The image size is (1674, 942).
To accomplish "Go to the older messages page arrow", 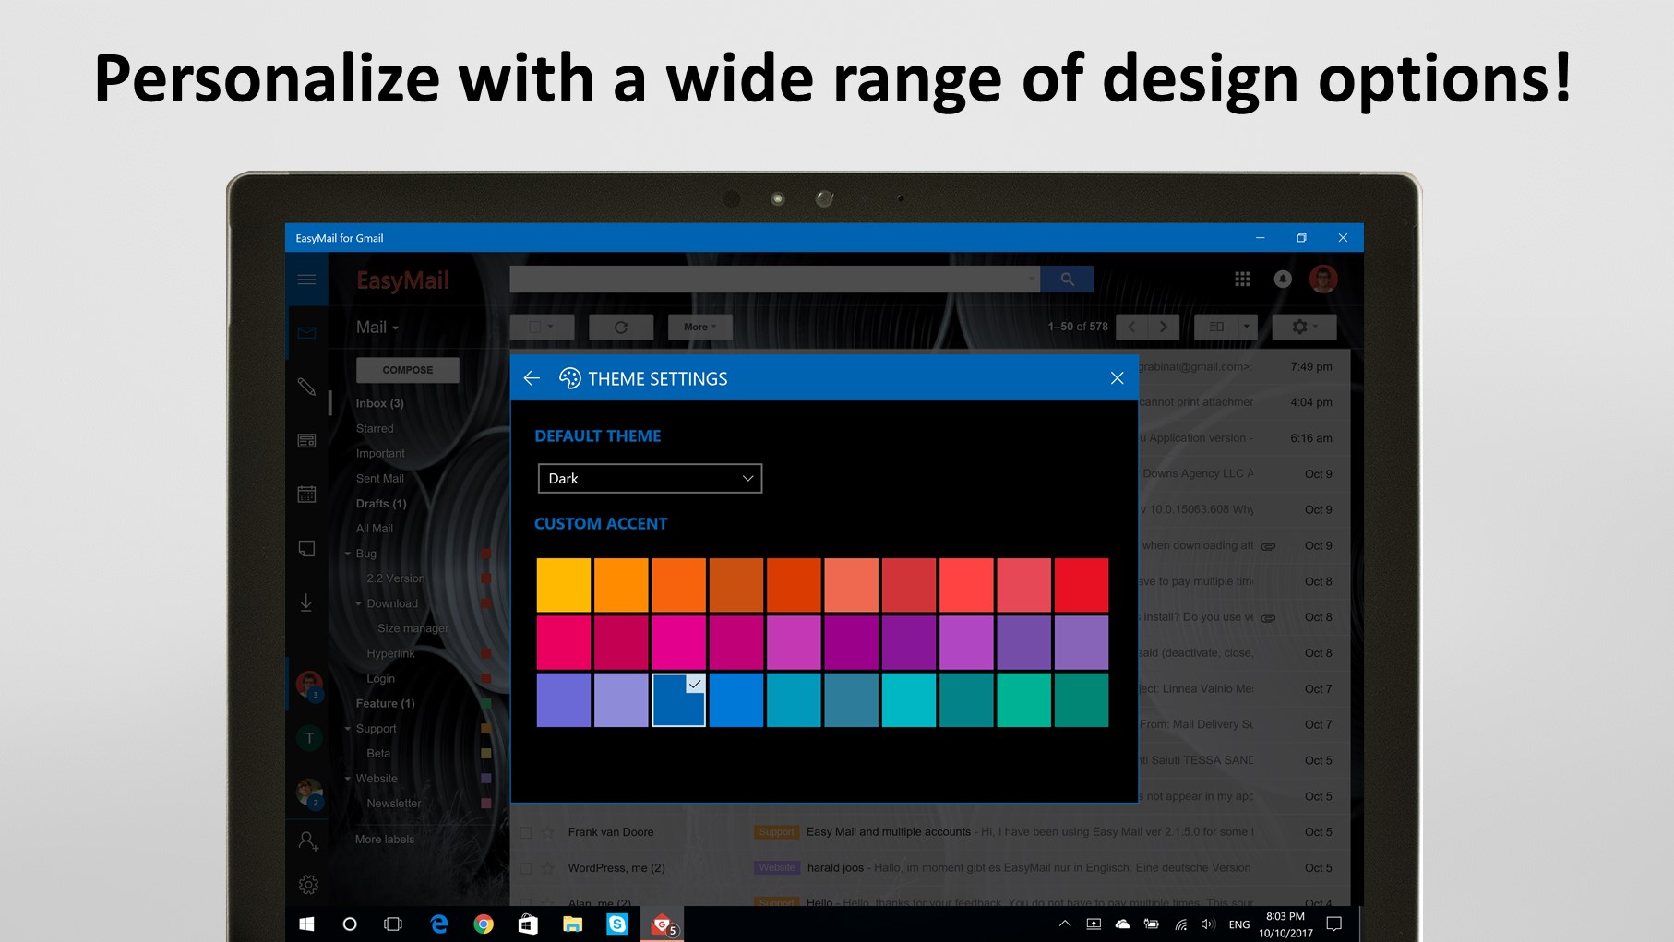I will pyautogui.click(x=1164, y=327).
